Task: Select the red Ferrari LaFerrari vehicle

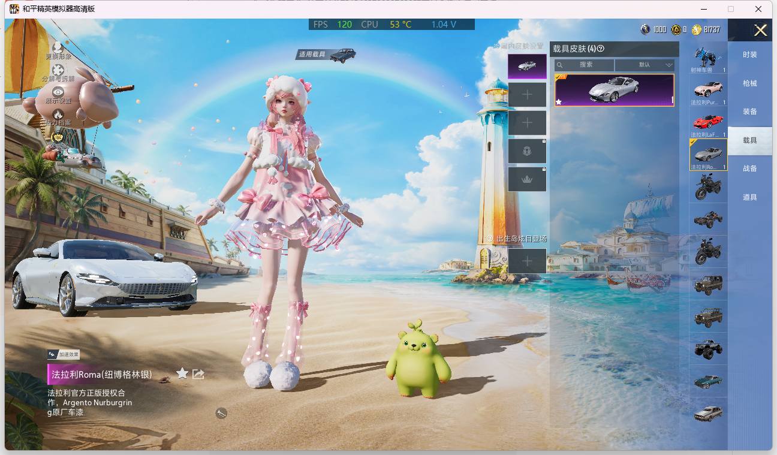Action: 709,123
